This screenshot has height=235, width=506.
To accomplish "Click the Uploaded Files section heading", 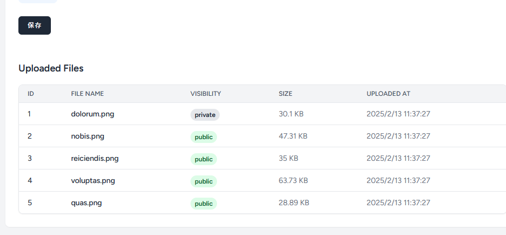I will 51,68.
